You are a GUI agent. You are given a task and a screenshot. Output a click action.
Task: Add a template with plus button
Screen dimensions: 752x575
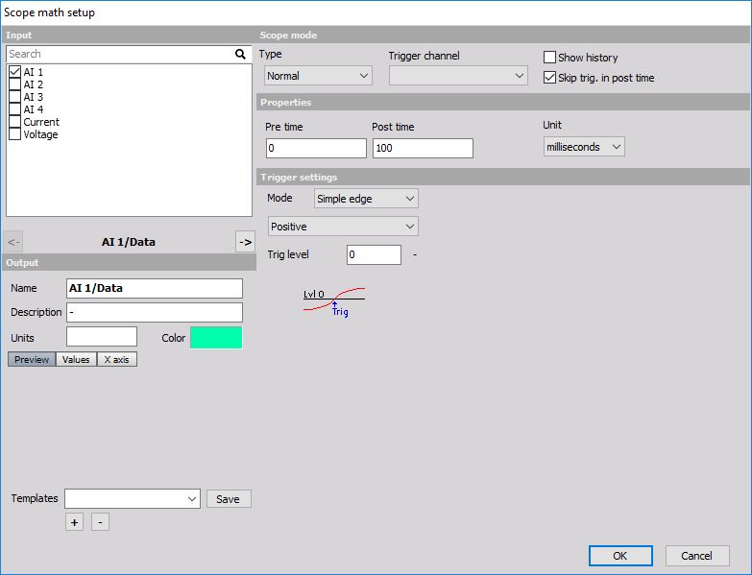pyautogui.click(x=74, y=522)
